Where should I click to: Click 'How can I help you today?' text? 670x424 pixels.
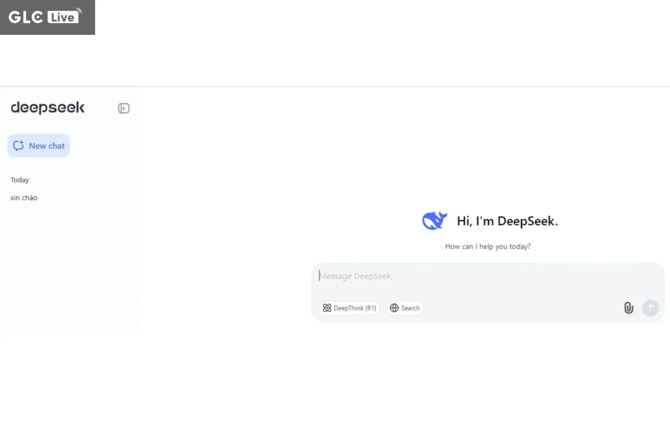488,246
